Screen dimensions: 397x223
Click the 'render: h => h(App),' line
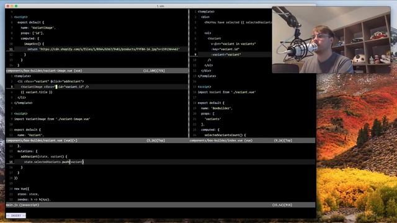coord(34,199)
